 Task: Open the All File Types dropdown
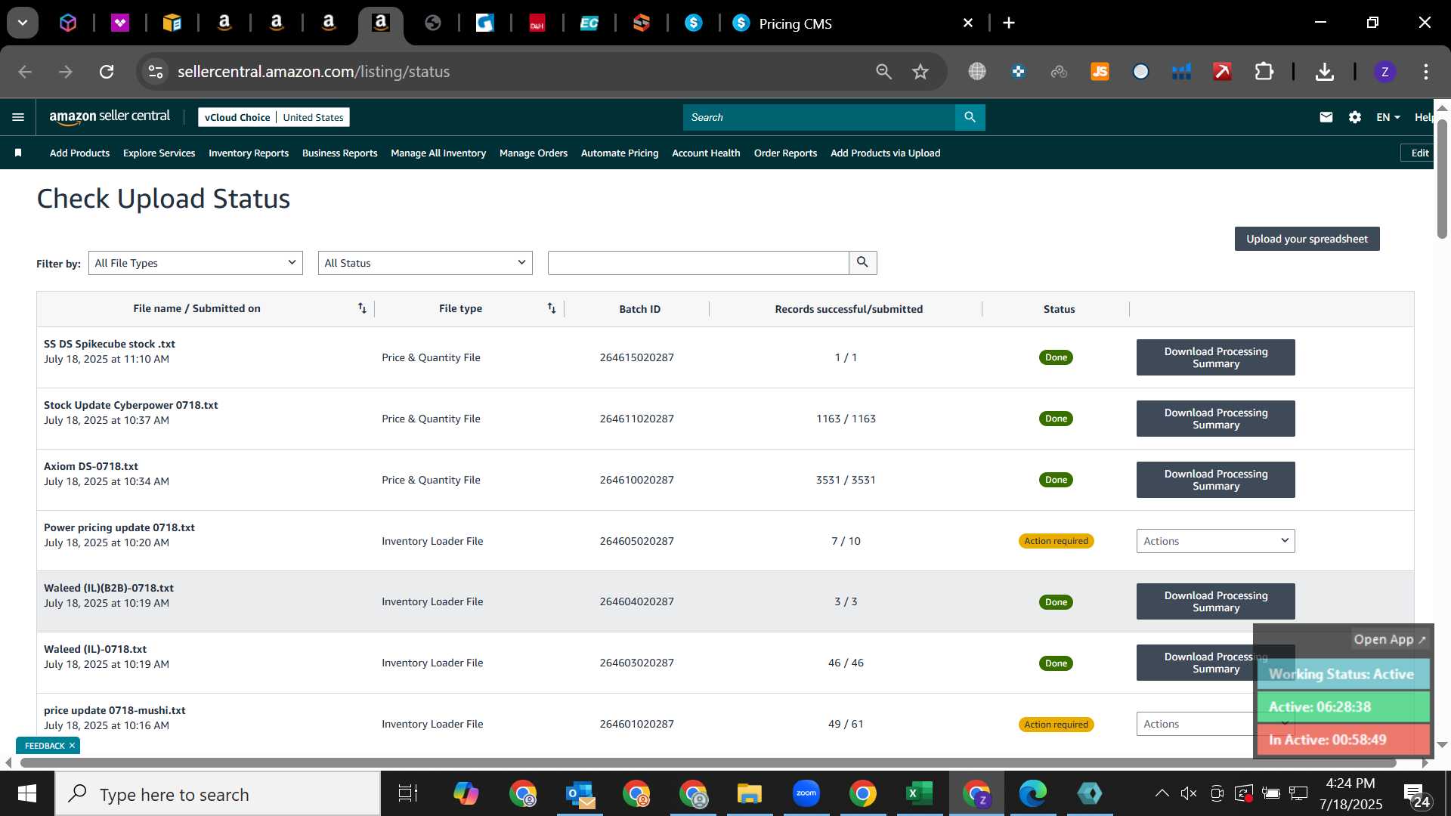195,263
